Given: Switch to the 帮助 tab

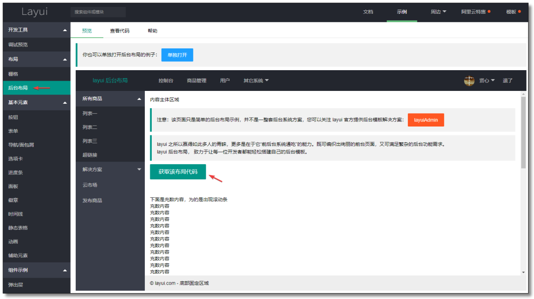Looking at the screenshot, I should click(153, 31).
